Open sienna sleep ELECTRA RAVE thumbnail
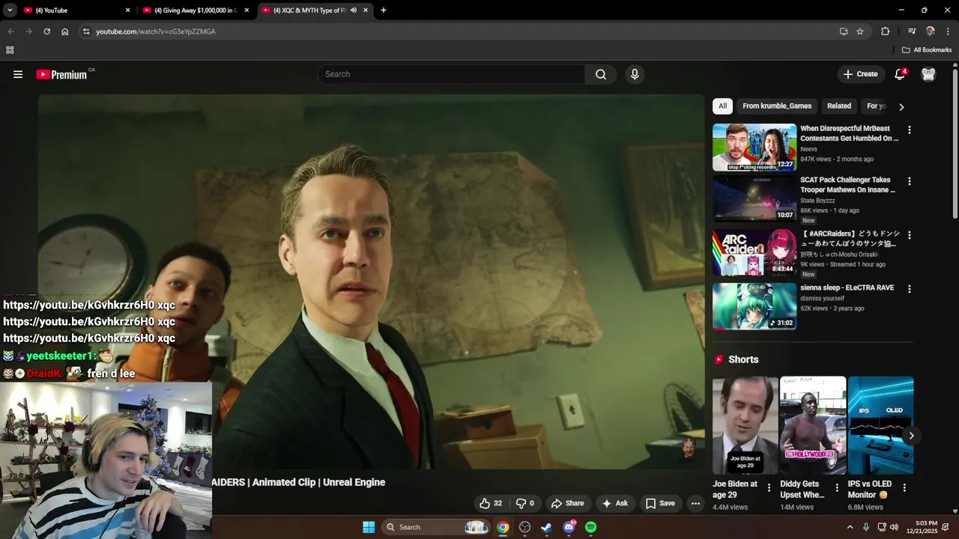The width and height of the screenshot is (959, 539). coord(754,306)
